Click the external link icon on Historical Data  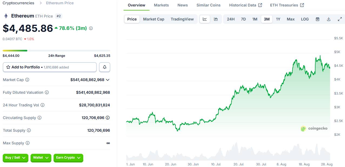[260, 5]
